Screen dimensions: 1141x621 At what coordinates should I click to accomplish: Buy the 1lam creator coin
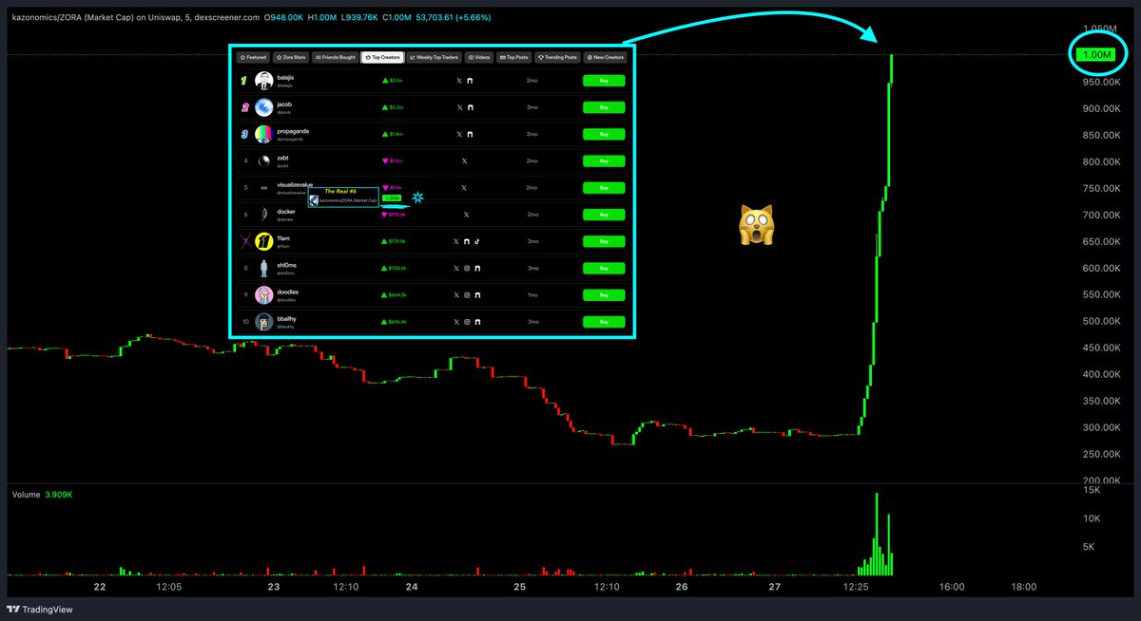pyautogui.click(x=604, y=241)
